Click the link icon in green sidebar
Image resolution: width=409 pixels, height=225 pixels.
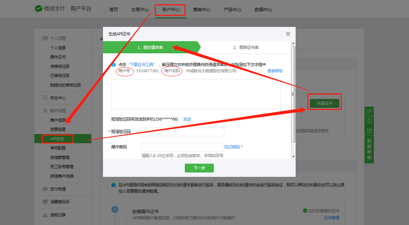[369, 111]
